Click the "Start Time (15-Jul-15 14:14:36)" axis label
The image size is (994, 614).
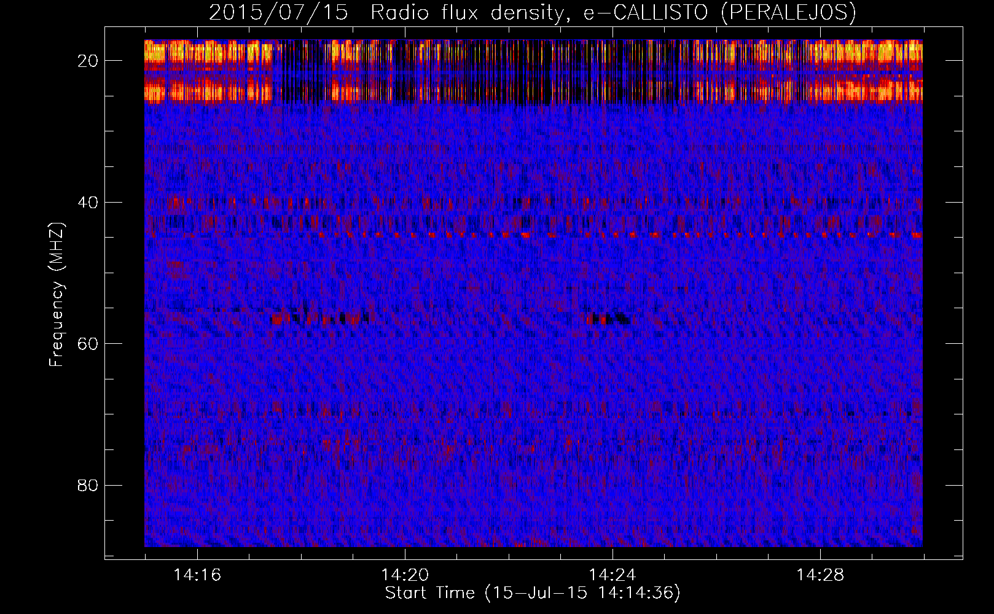tap(533, 593)
